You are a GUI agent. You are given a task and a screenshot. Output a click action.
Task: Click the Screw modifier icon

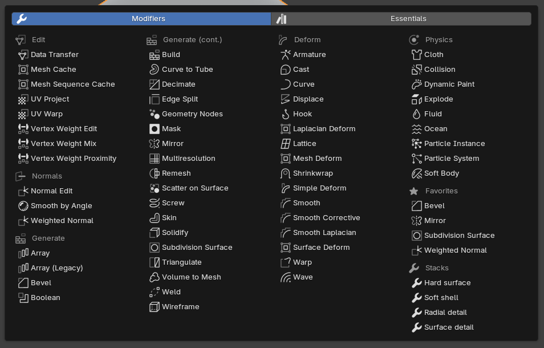point(154,203)
